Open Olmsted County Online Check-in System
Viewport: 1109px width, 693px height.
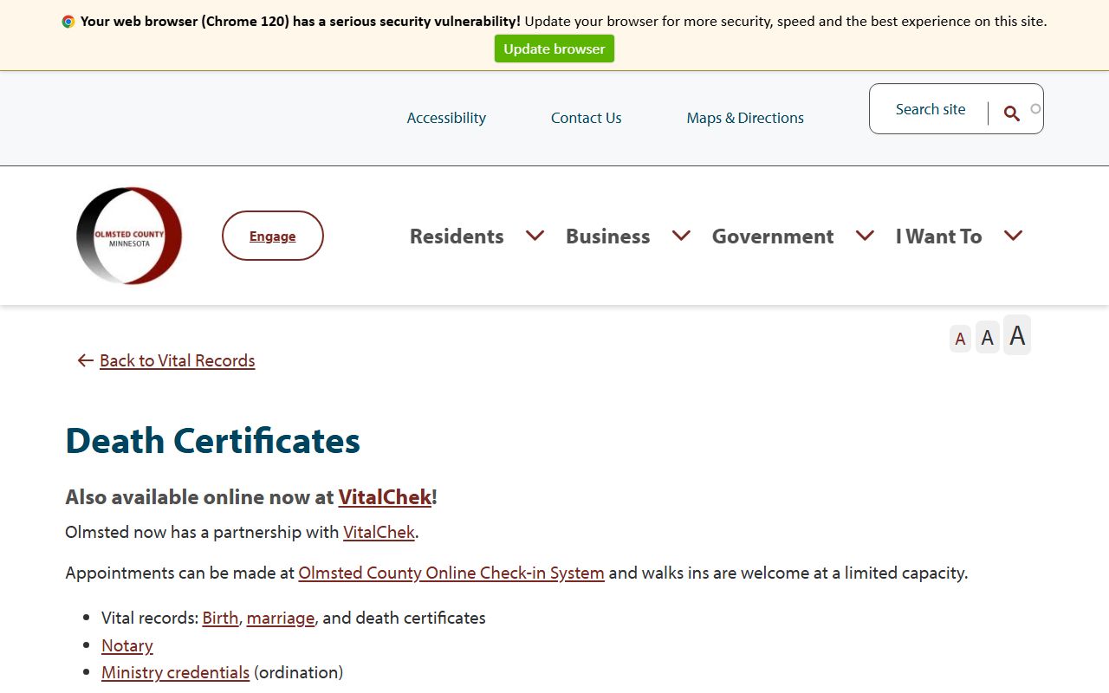[451, 573]
